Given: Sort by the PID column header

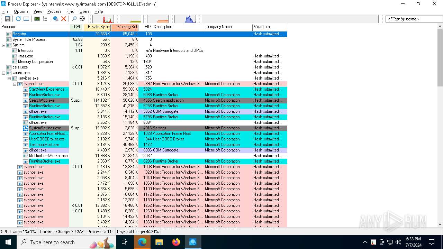Looking at the screenshot, I should click(x=145, y=27).
